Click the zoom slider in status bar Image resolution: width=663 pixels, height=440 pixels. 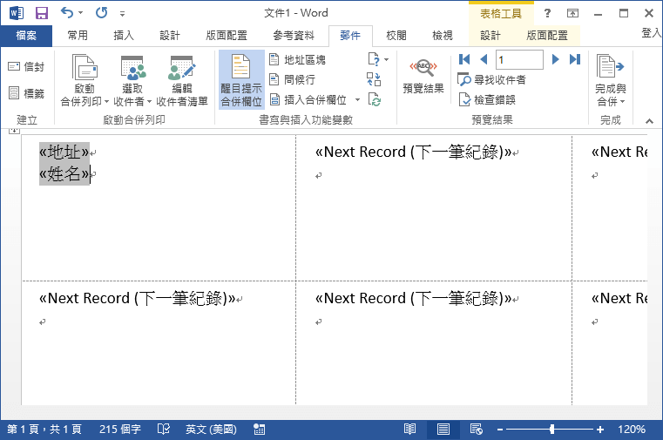click(x=551, y=430)
